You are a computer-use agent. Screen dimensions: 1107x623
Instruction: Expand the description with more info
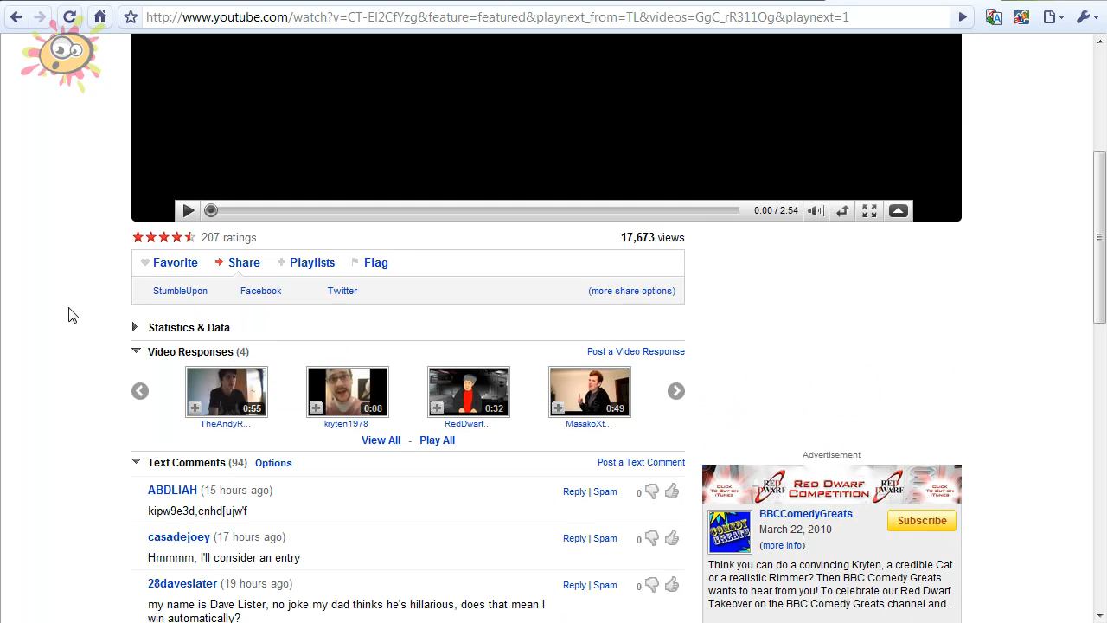pyautogui.click(x=782, y=545)
